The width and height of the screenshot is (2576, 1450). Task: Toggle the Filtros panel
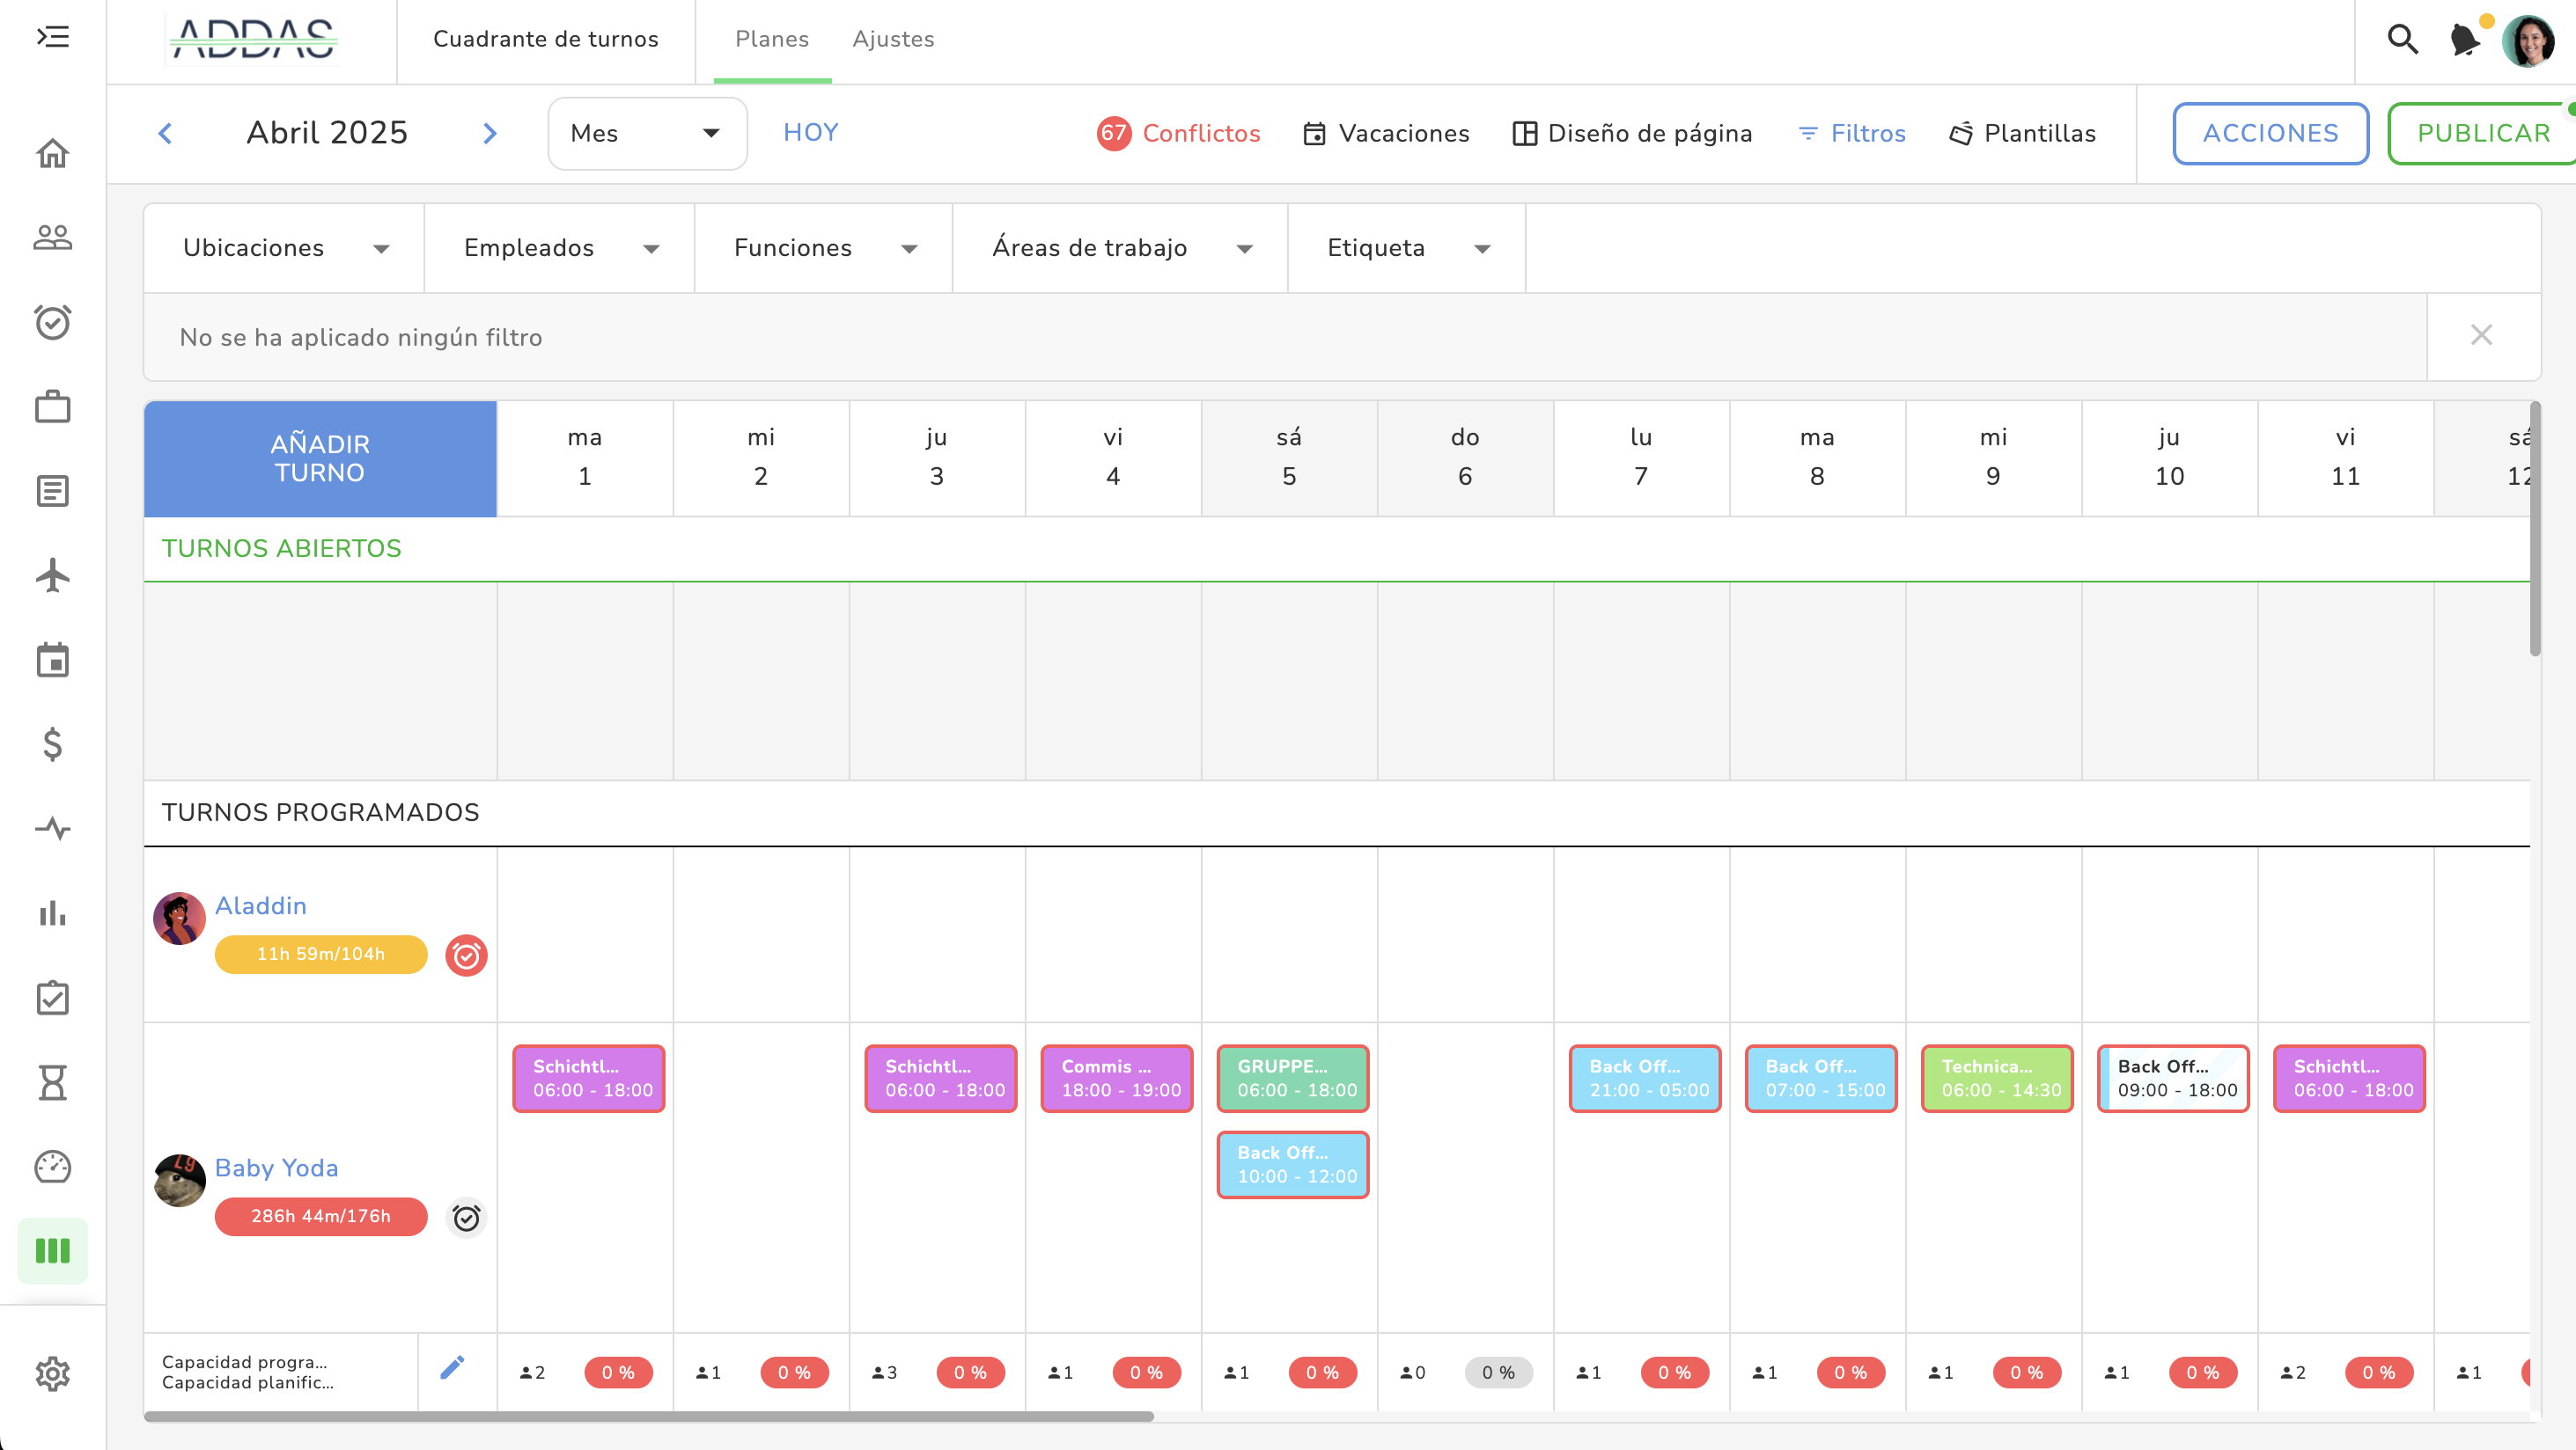tap(1852, 133)
